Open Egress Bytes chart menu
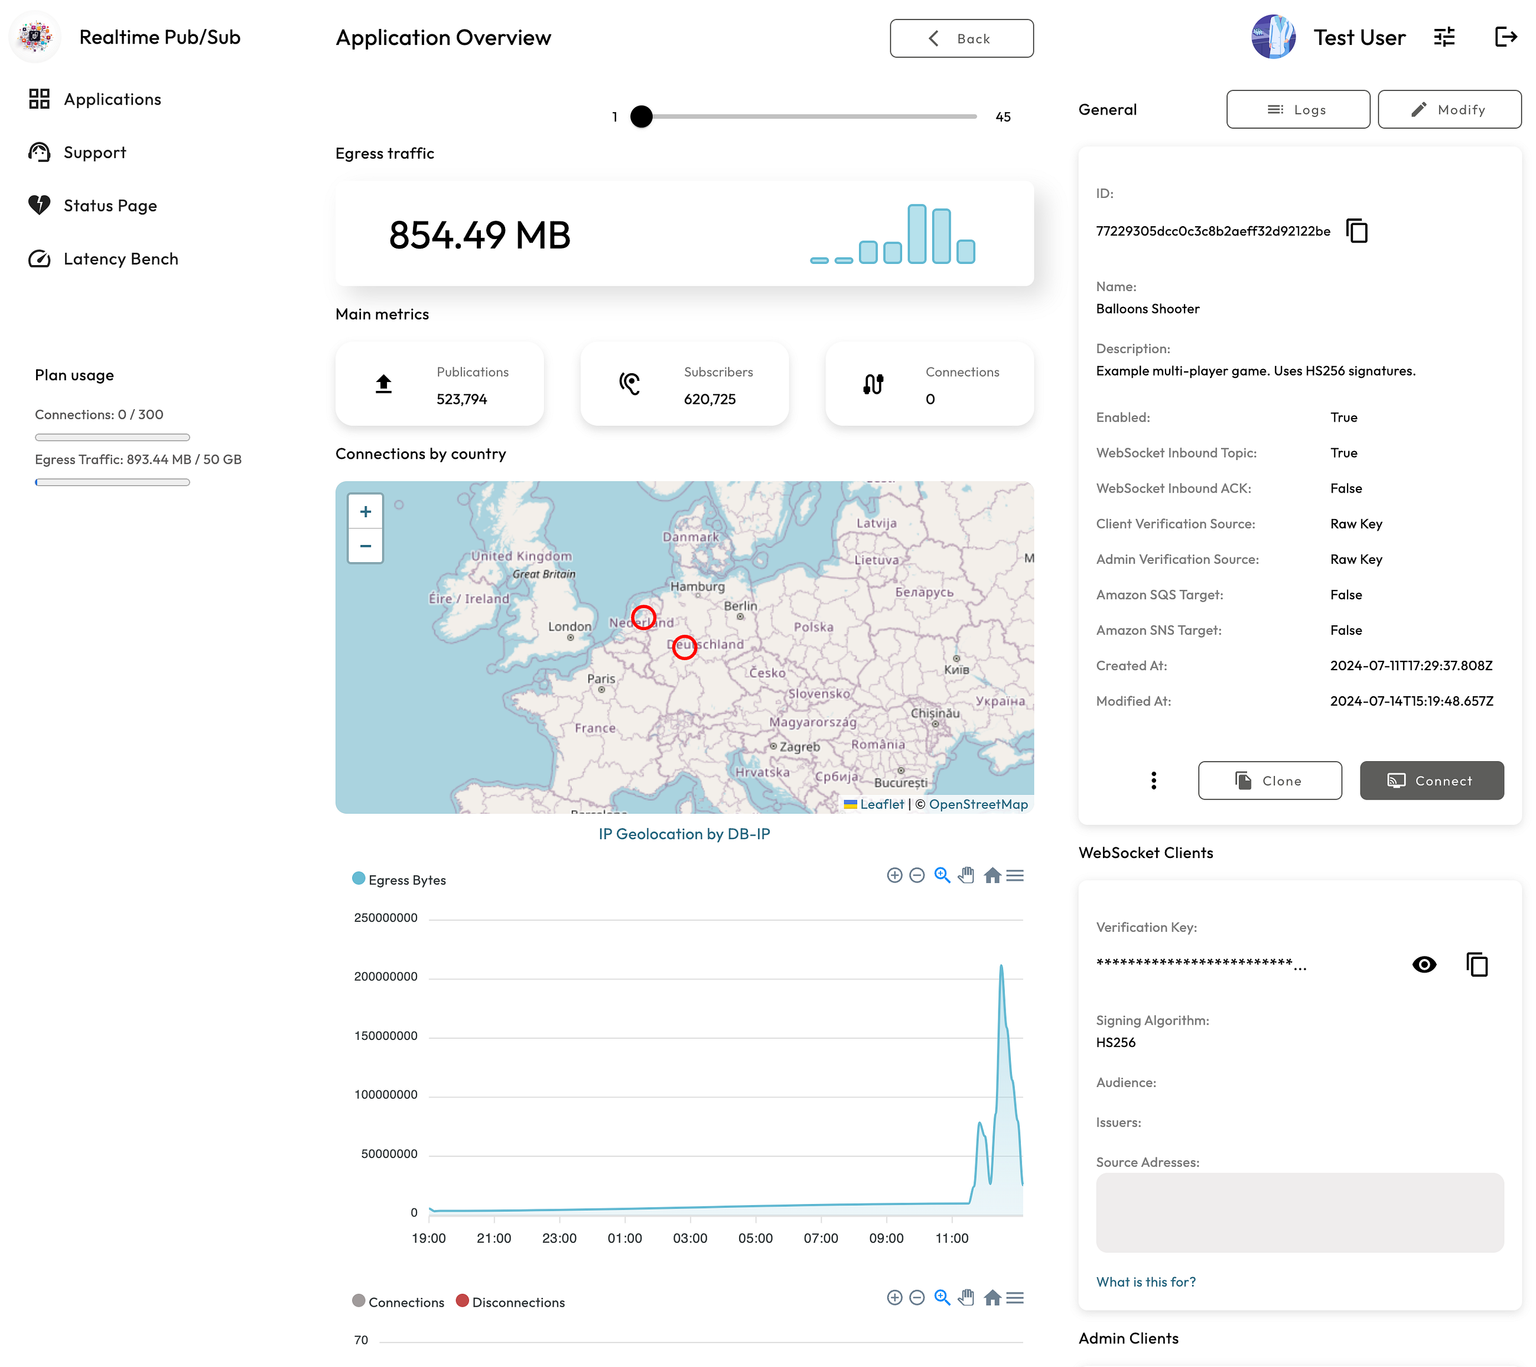1536x1367 pixels. tap(1015, 876)
